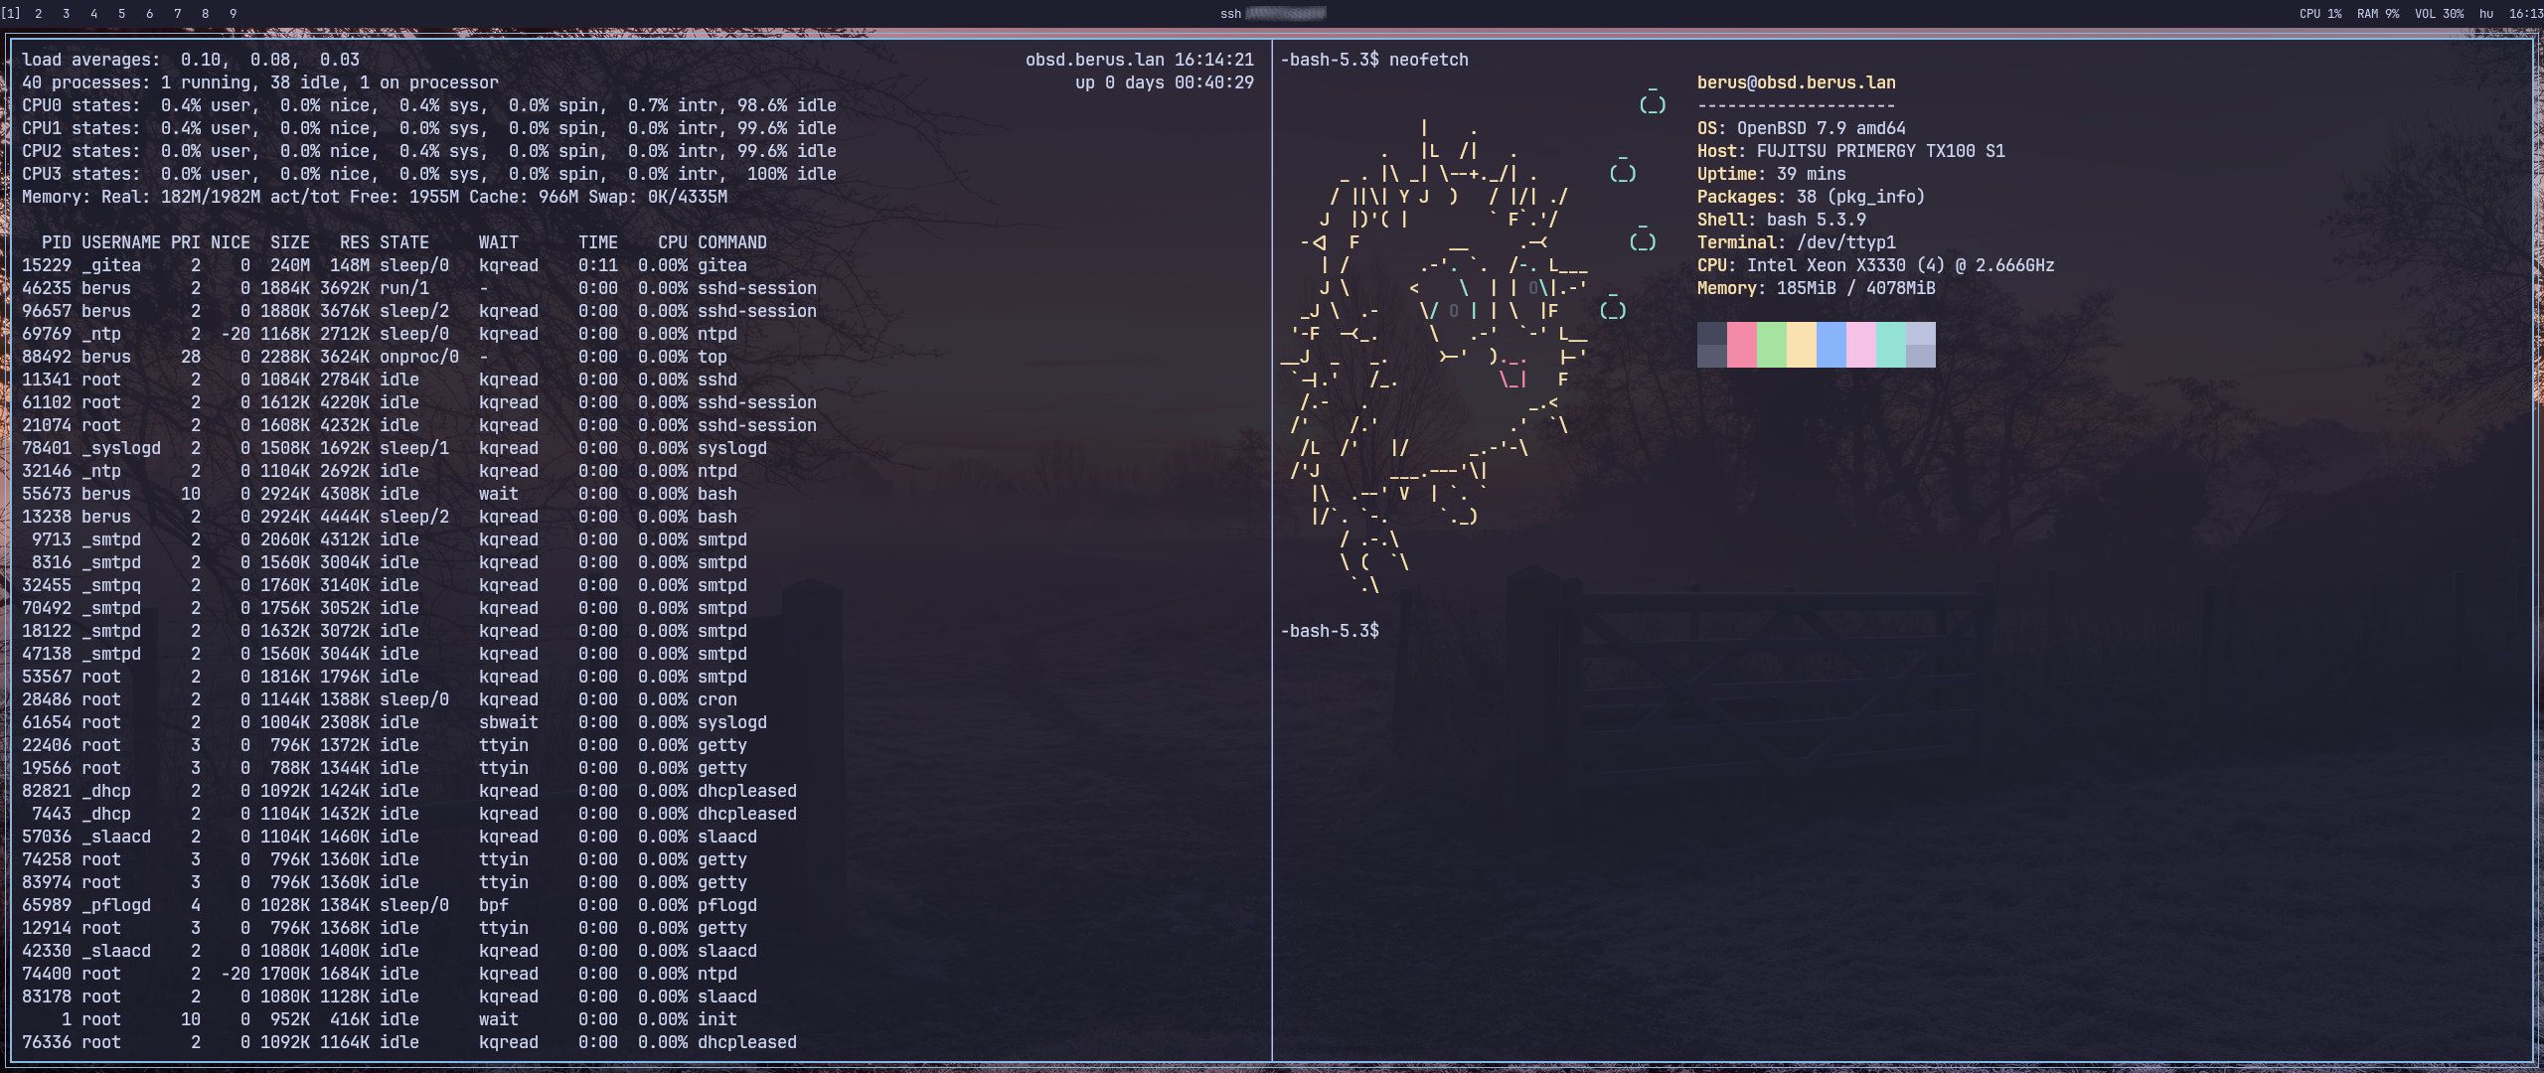
Task: Click the RAM 9% status indicator
Action: 2378,14
